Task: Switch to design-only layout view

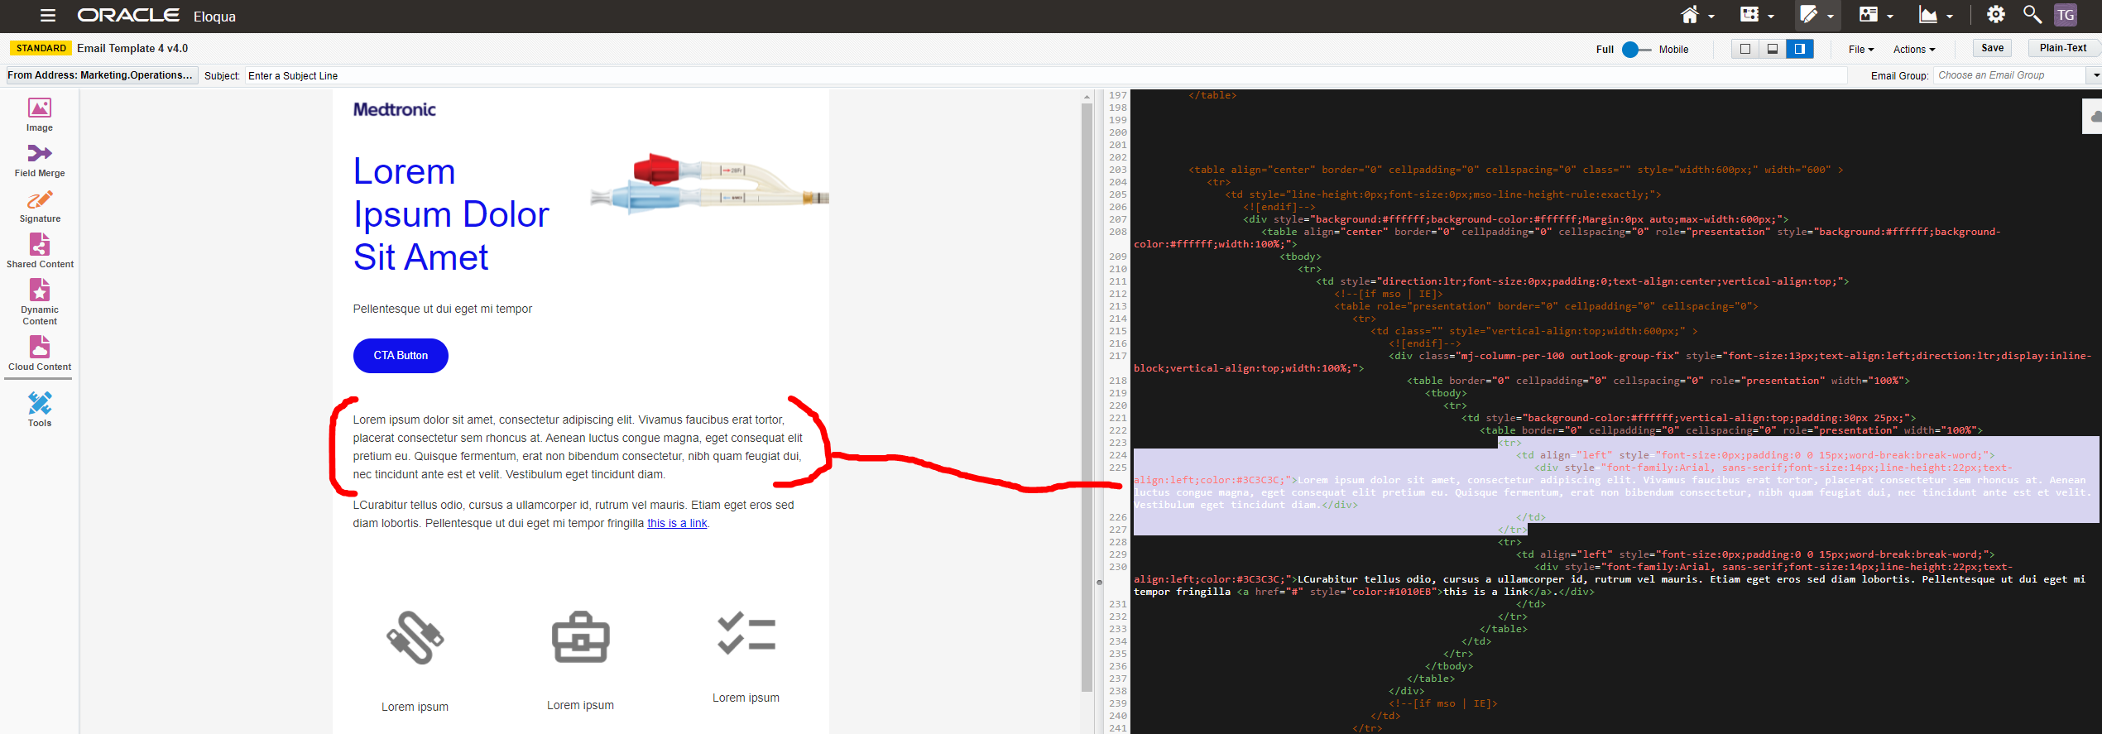Action: point(1745,49)
